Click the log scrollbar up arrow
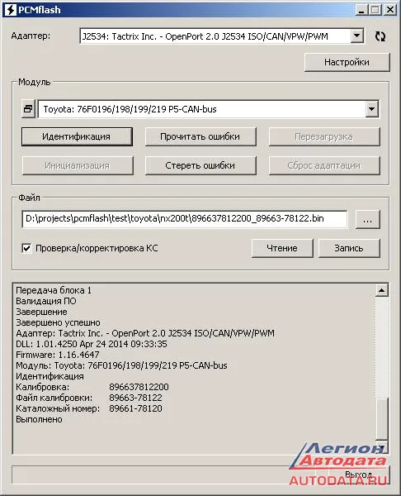This screenshot has height=496, width=401. coord(381,290)
